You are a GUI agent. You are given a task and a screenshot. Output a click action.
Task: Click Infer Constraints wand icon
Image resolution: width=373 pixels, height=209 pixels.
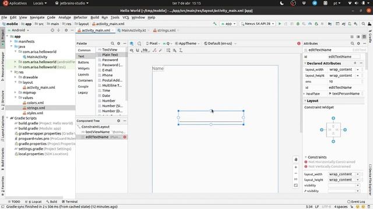pyautogui.click(x=161, y=51)
